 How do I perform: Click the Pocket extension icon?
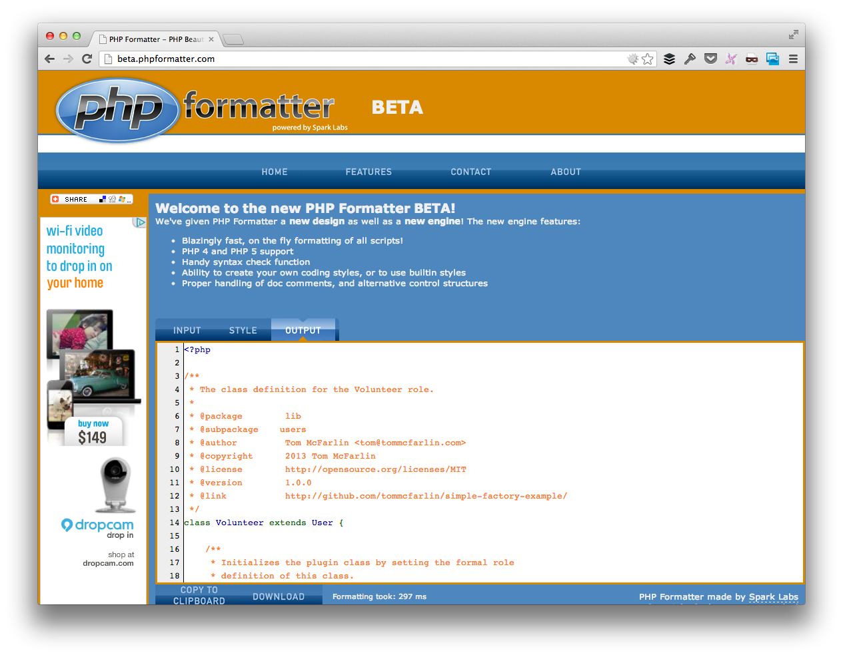tap(711, 59)
